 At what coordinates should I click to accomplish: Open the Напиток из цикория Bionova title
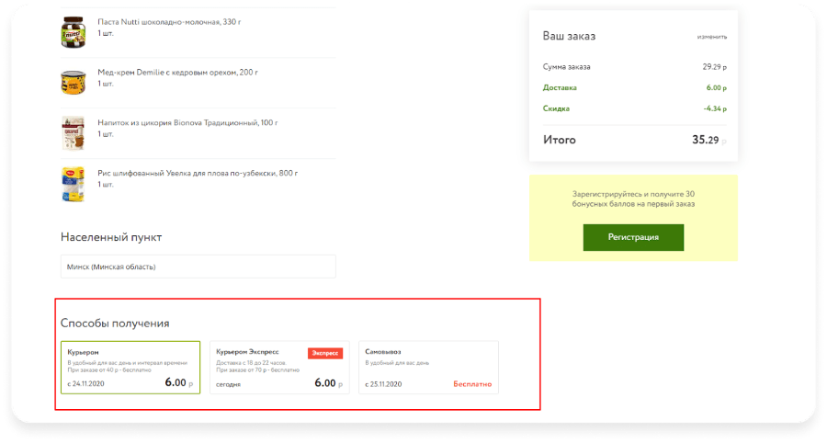point(187,123)
